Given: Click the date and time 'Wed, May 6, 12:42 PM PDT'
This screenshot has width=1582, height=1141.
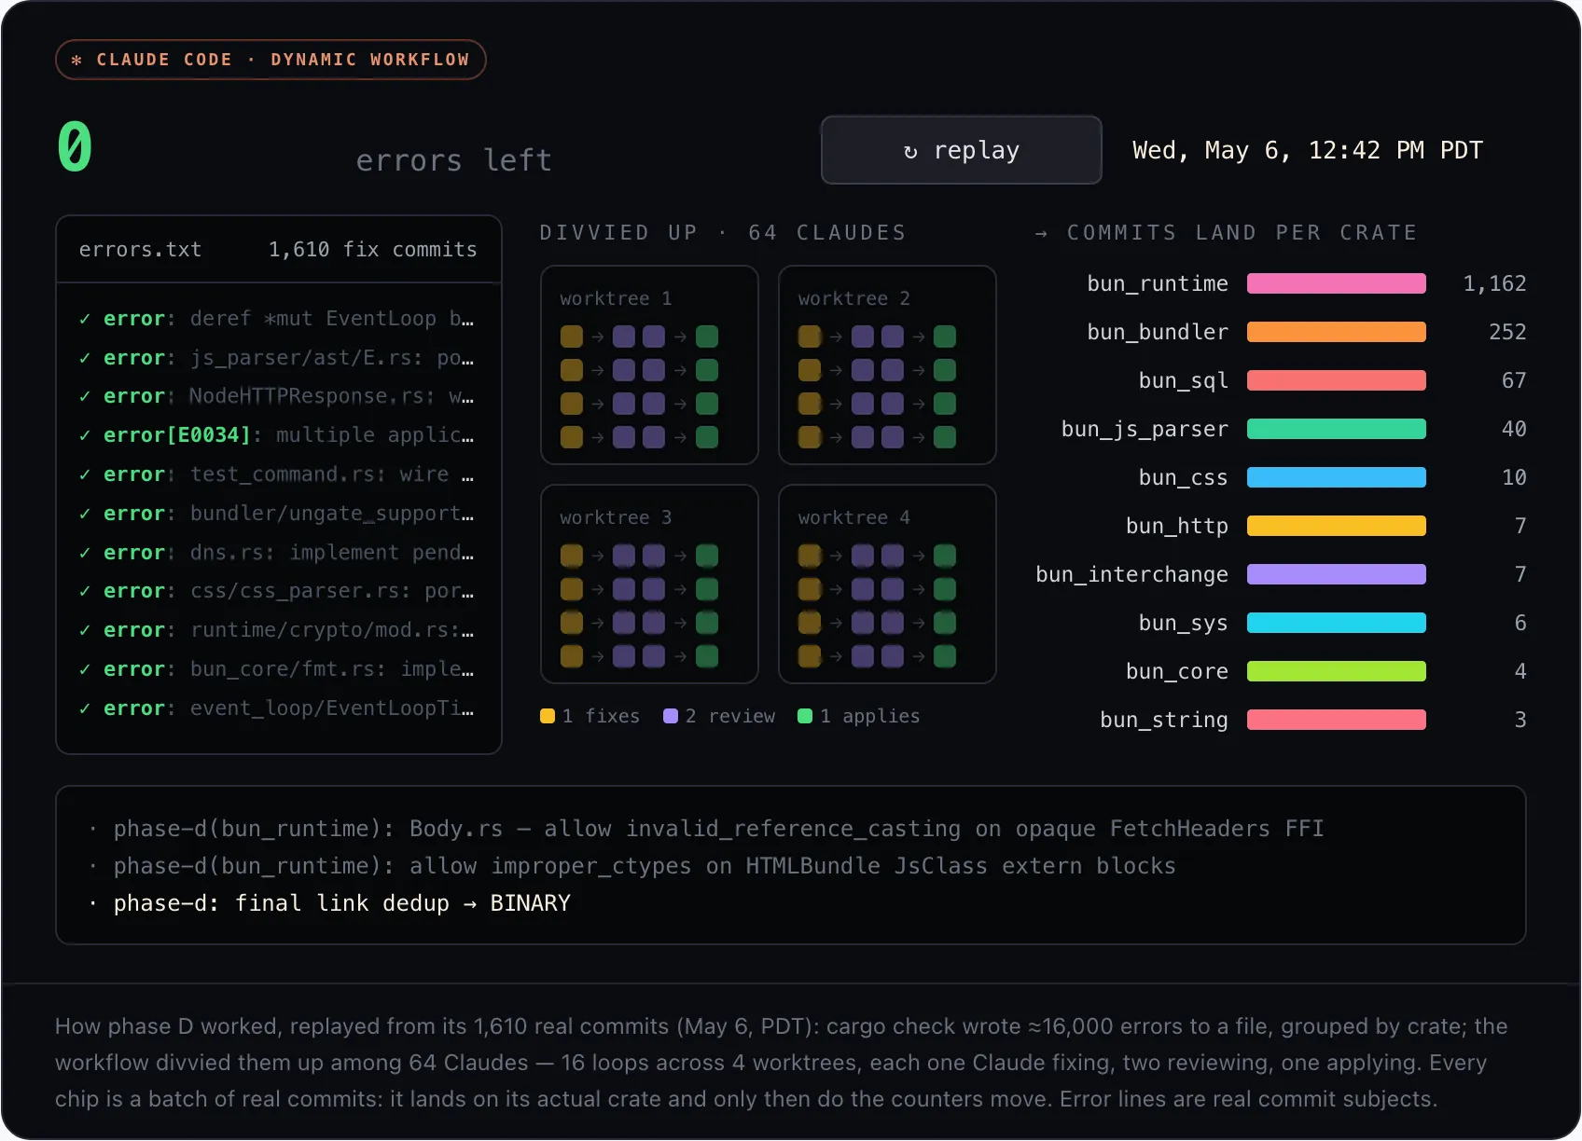Looking at the screenshot, I should pos(1307,150).
